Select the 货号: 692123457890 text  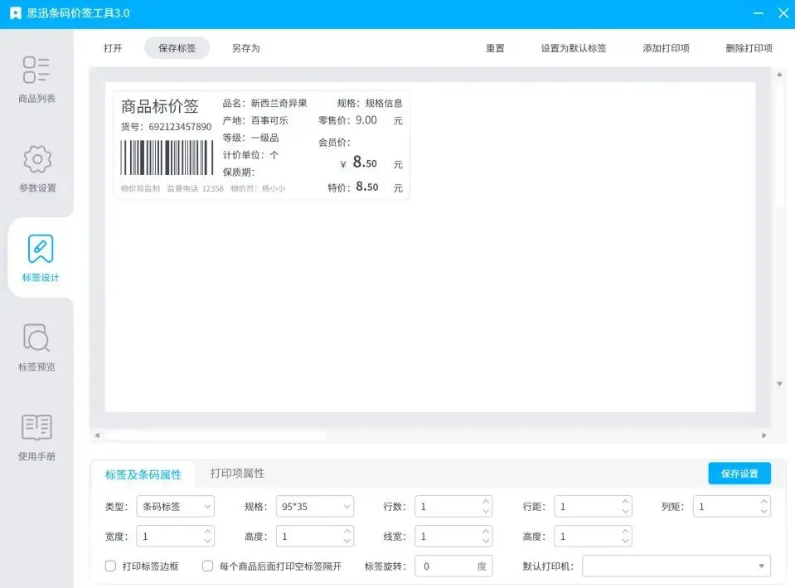point(166,127)
